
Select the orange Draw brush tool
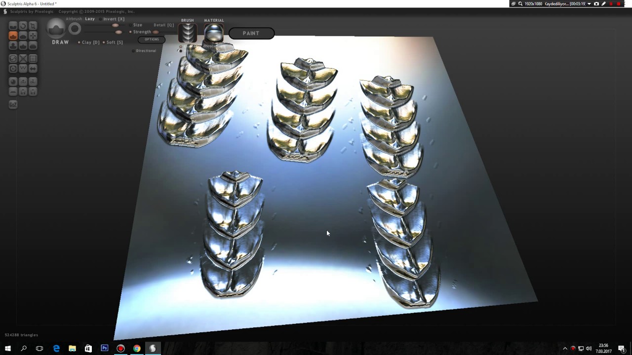tap(13, 35)
